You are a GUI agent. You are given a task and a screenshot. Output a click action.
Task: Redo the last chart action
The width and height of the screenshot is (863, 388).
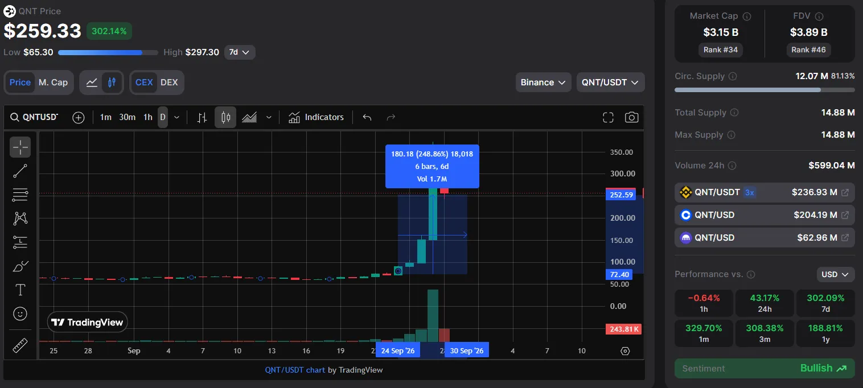(391, 117)
